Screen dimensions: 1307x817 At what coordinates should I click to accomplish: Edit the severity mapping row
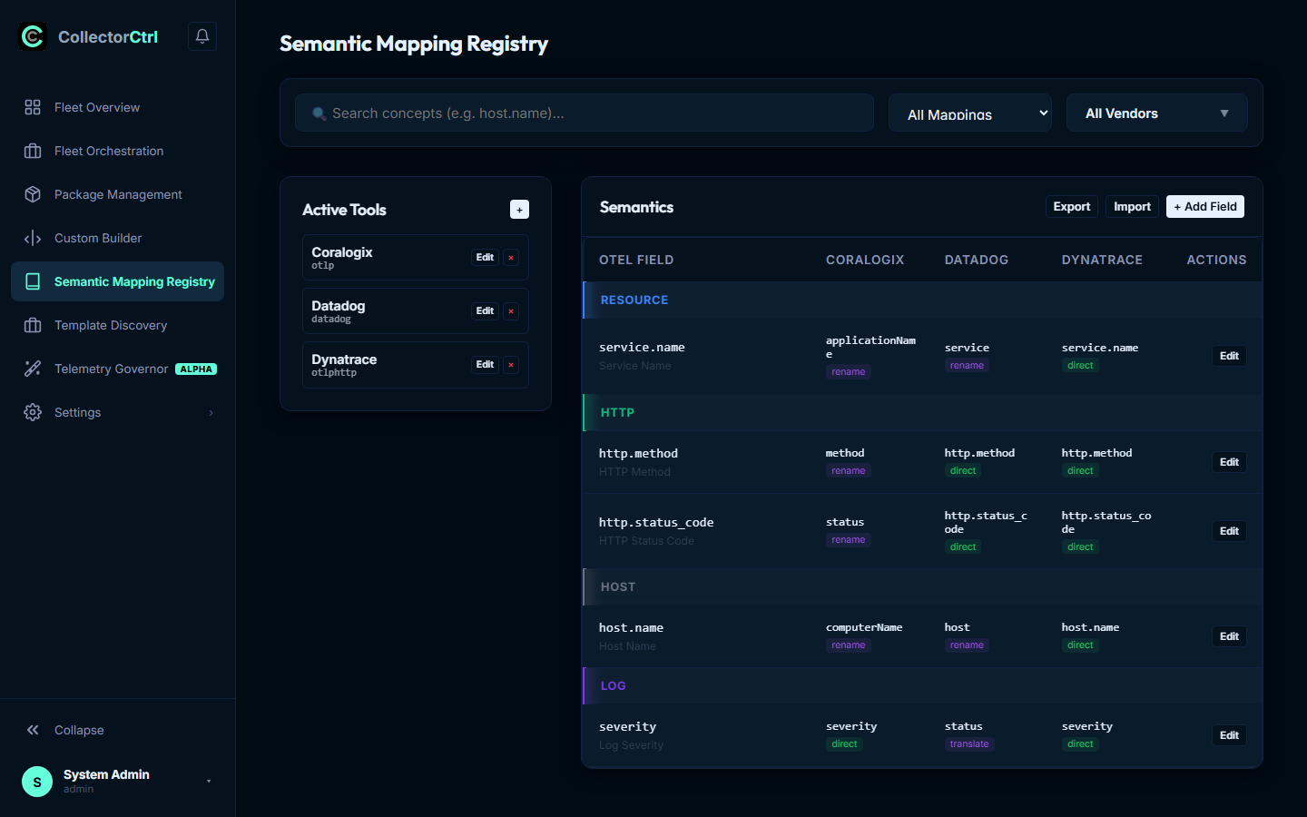coord(1229,735)
